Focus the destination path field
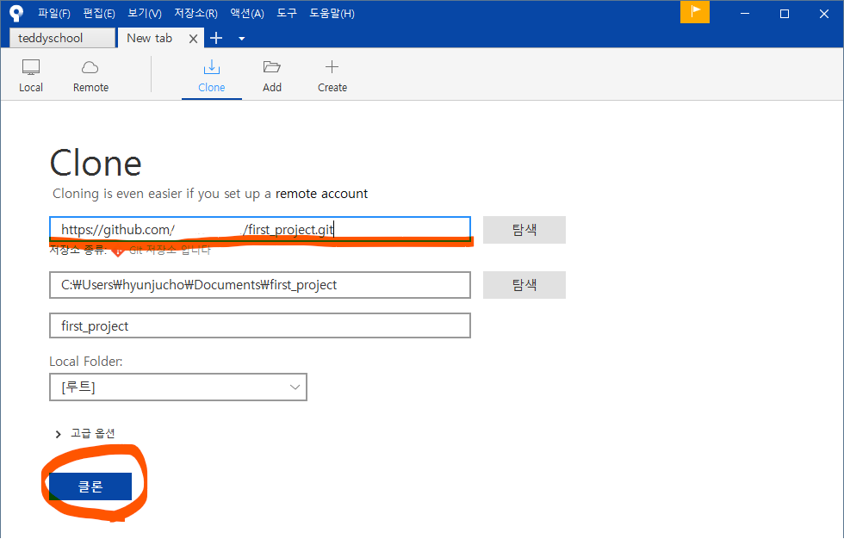 260,285
